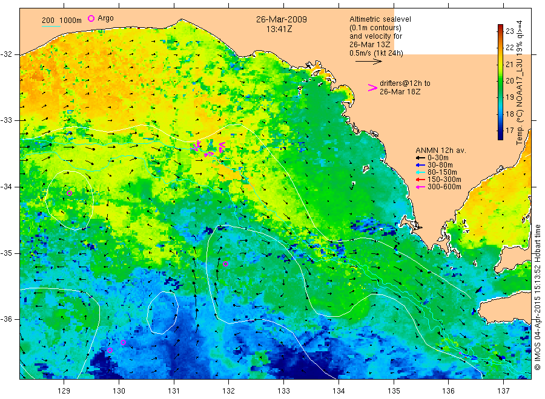Viewport: 545px width, 399px height.
Task: Click the magenta Argo circle legend symbol
Action: coord(91,18)
